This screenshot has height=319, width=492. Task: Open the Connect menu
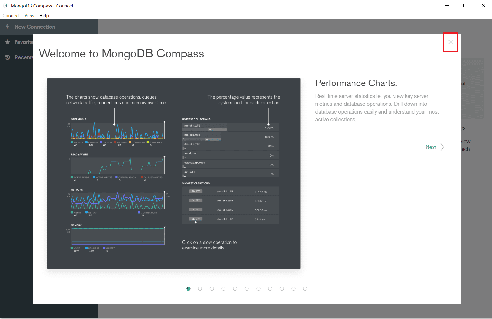tap(11, 16)
